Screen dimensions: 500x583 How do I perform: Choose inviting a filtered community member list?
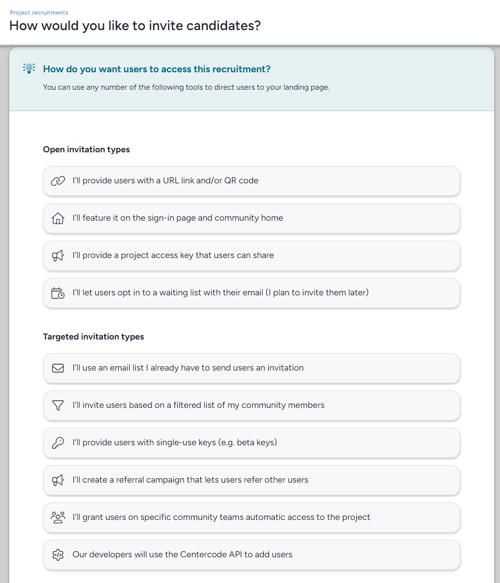coord(252,405)
